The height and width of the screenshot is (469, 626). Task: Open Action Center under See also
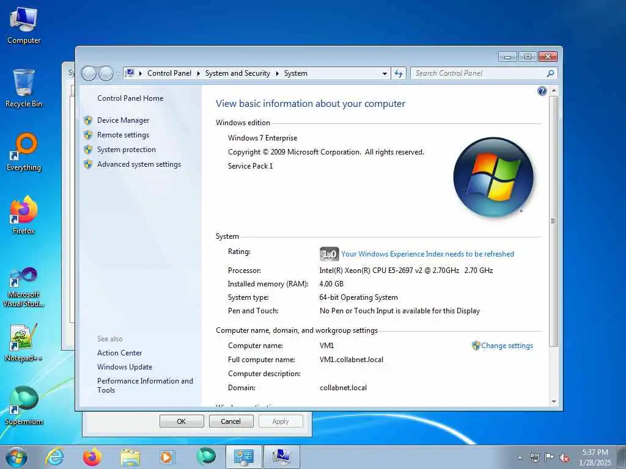[119, 353]
